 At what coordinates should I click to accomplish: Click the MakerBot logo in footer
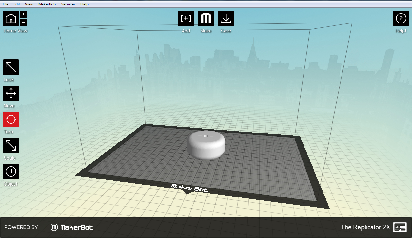point(72,227)
